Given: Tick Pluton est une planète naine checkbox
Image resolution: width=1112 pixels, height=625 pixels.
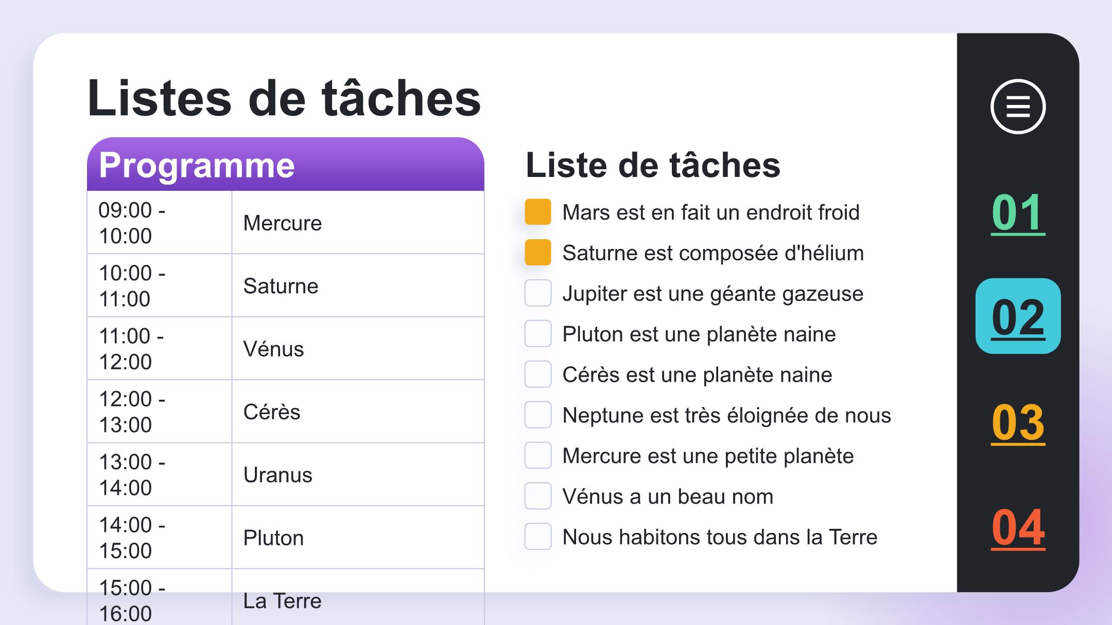Looking at the screenshot, I should pyautogui.click(x=537, y=334).
